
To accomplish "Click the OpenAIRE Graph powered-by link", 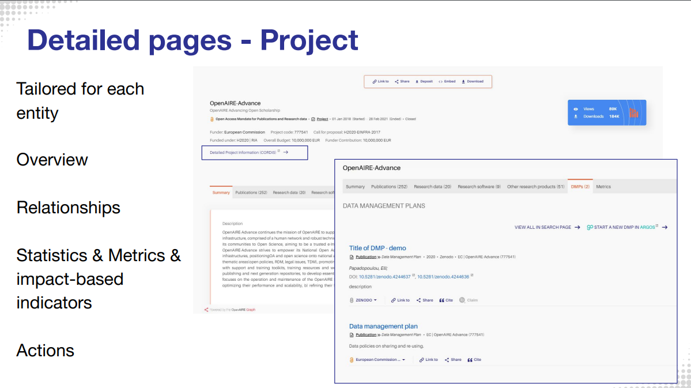I will point(243,310).
